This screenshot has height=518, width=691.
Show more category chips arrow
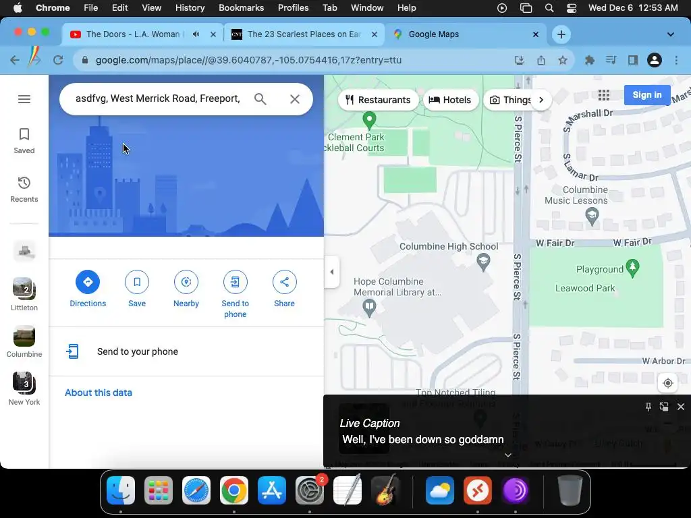coord(541,100)
